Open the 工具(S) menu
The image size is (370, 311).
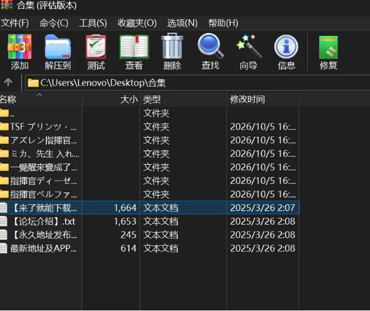(x=93, y=23)
